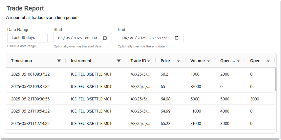This screenshot has width=281, height=140.
Task: Open filter menu for truncated Open... column
Action: point(238,61)
